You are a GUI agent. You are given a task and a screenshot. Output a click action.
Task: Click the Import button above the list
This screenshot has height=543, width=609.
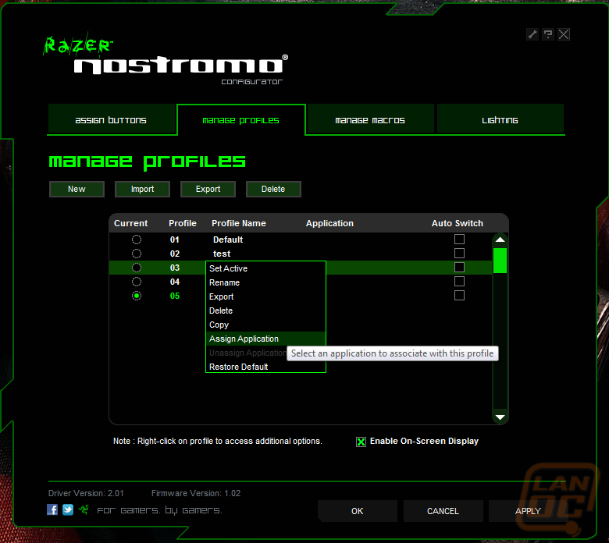click(143, 189)
